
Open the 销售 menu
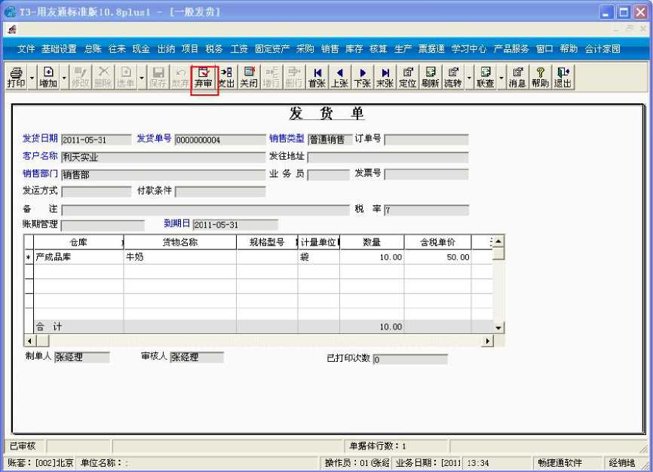tap(330, 49)
